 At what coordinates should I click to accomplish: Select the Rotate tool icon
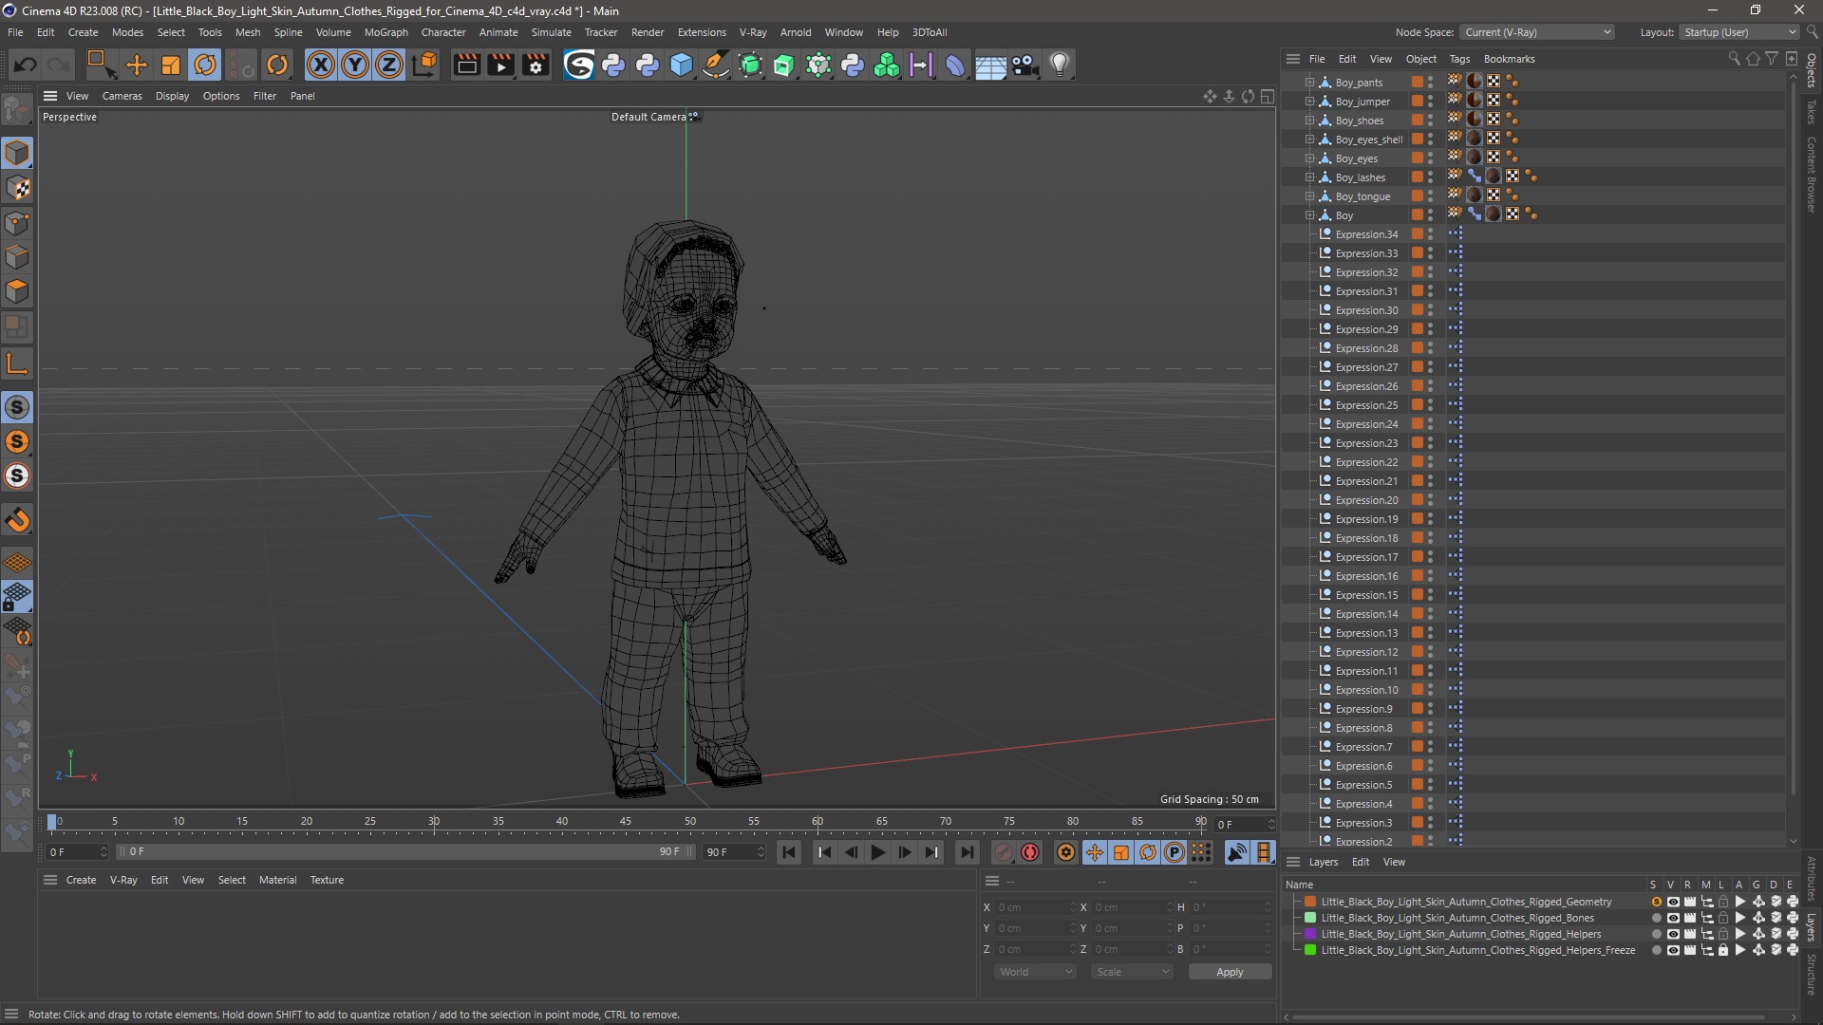(x=205, y=65)
